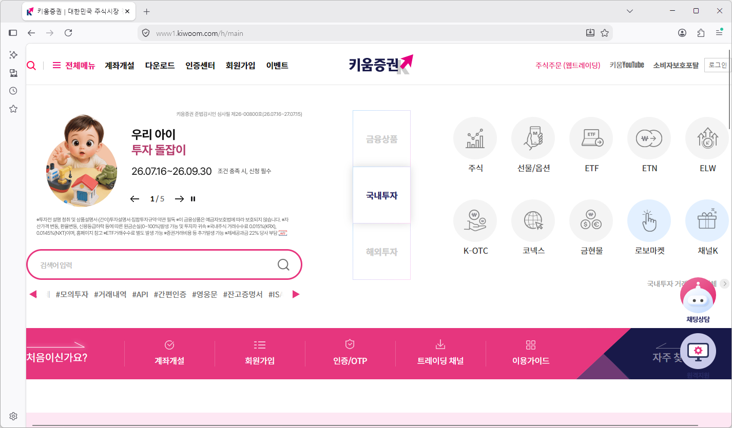Screen dimensions: 732x428
Task: Open the 원격지원 monitor icon
Action: pyautogui.click(x=698, y=352)
